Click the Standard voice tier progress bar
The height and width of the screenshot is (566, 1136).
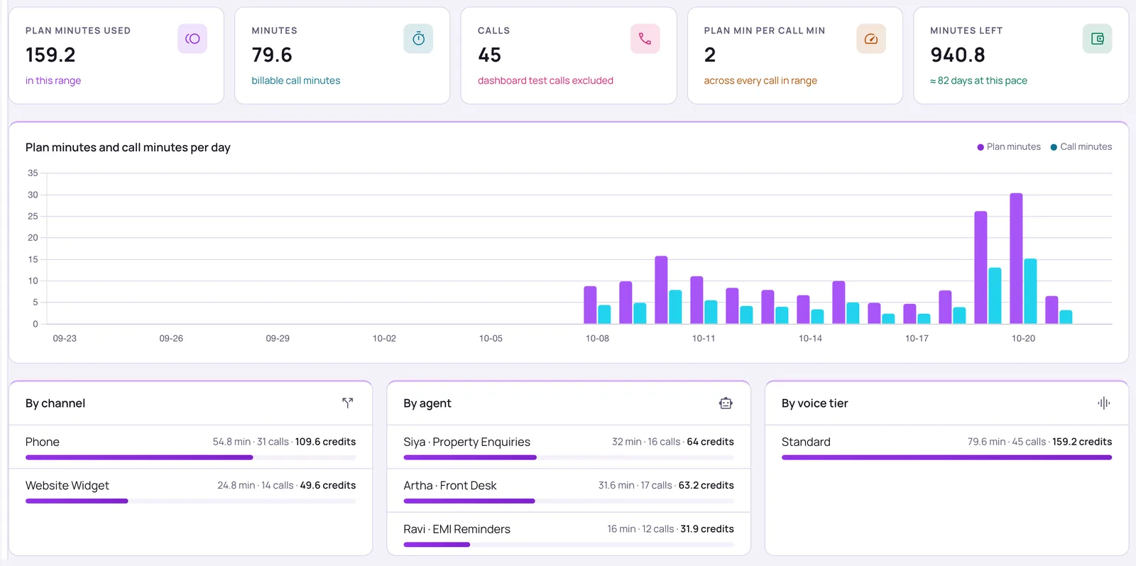[946, 457]
